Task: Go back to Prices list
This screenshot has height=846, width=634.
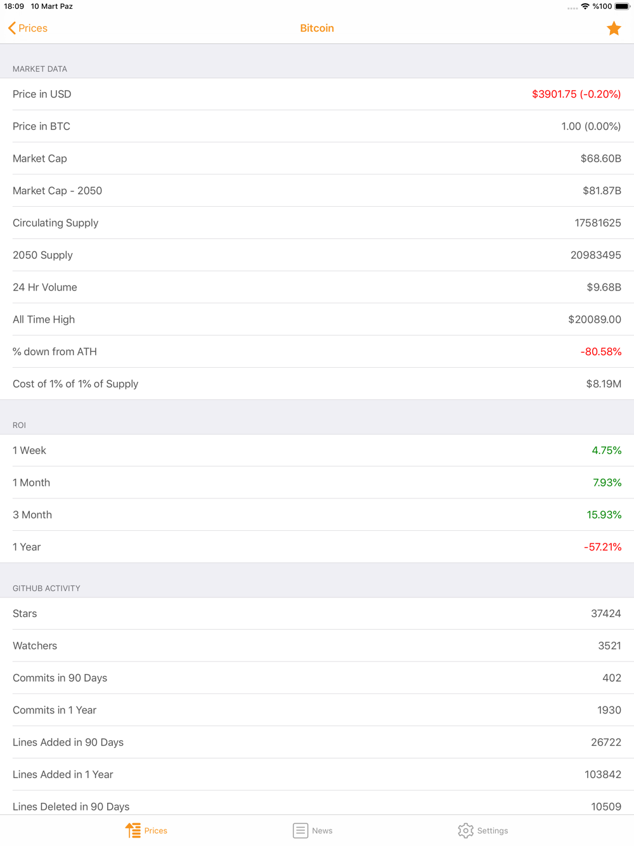Action: [x=28, y=28]
